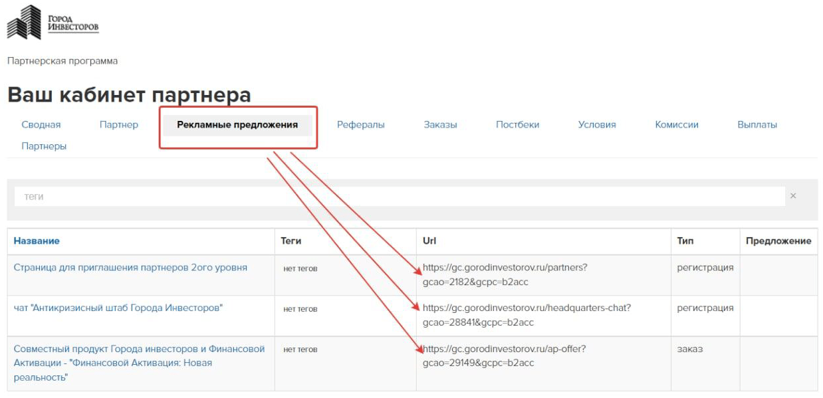Image resolution: width=823 pixels, height=398 pixels.
Task: Select the ap-offer URL text
Action: point(504,355)
